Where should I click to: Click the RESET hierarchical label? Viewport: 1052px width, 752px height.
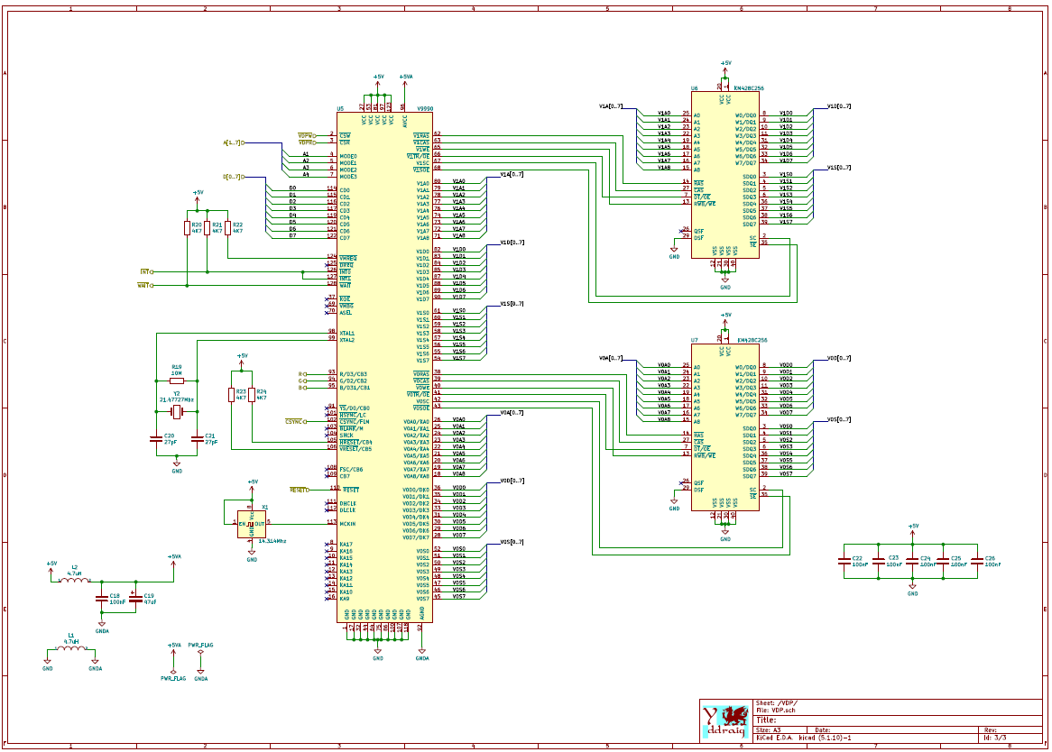point(300,490)
